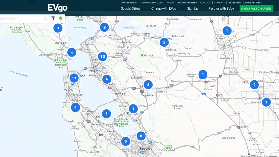Open In The News link

point(235,3)
